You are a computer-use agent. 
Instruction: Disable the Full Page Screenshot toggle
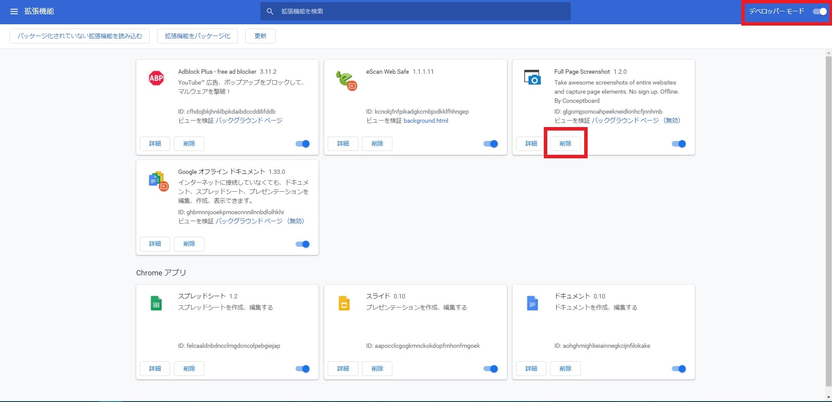pos(679,144)
